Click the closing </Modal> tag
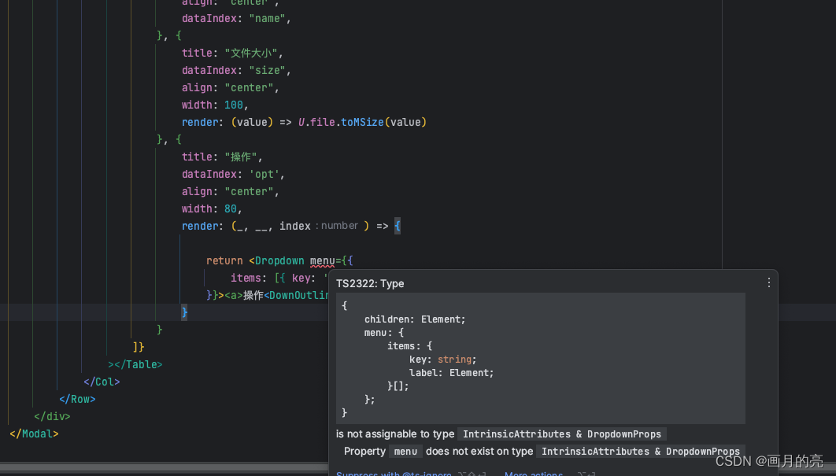Viewport: 836px width, 476px height. [x=34, y=434]
